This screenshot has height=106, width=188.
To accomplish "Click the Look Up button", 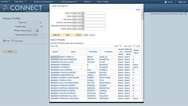I will click(x=56, y=35).
